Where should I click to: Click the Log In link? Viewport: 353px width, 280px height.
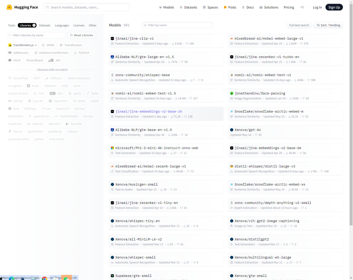(x=317, y=7)
